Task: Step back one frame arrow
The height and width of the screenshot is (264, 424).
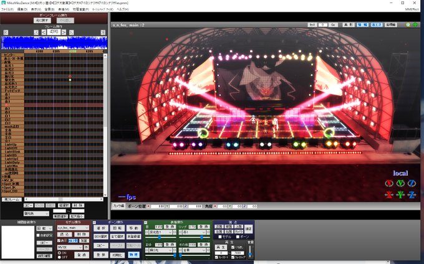Action: point(44,32)
